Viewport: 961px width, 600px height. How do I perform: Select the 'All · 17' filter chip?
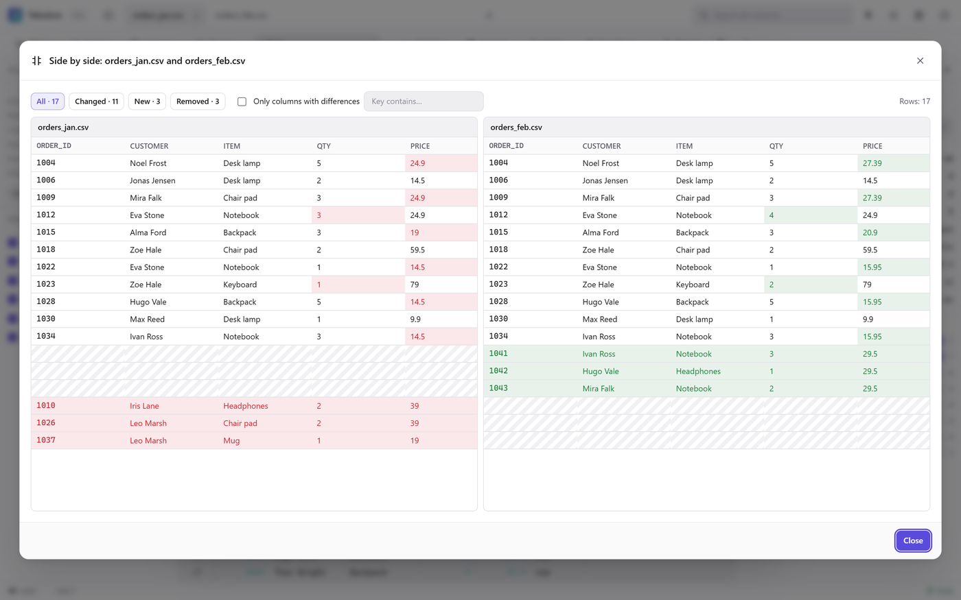click(48, 101)
